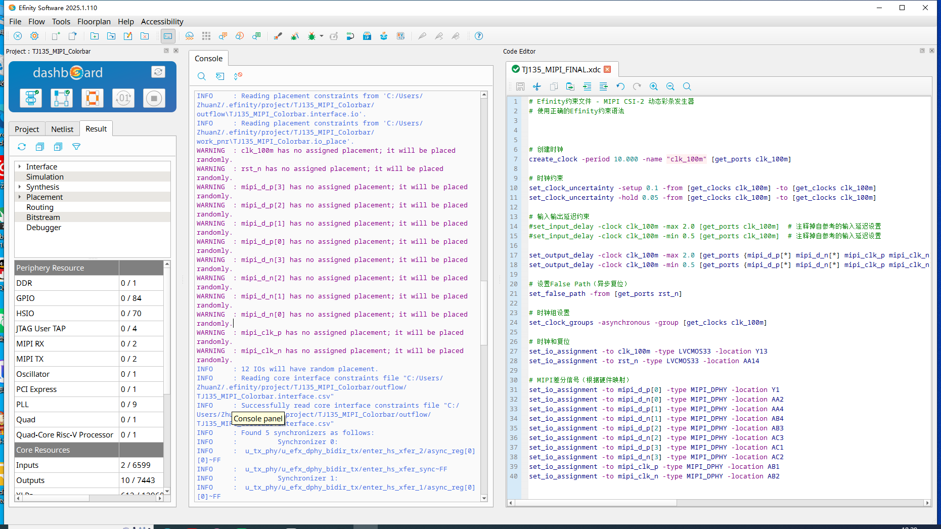Open the RV RISC-V IDE toolbar icon
This screenshot has height=529, width=941.
400,36
